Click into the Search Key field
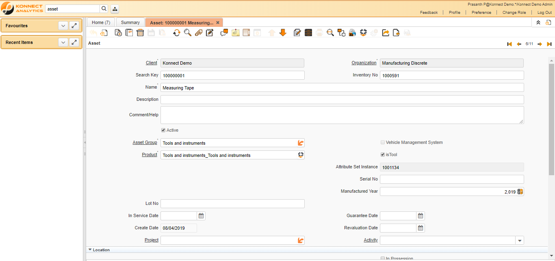The image size is (555, 261). click(x=232, y=75)
